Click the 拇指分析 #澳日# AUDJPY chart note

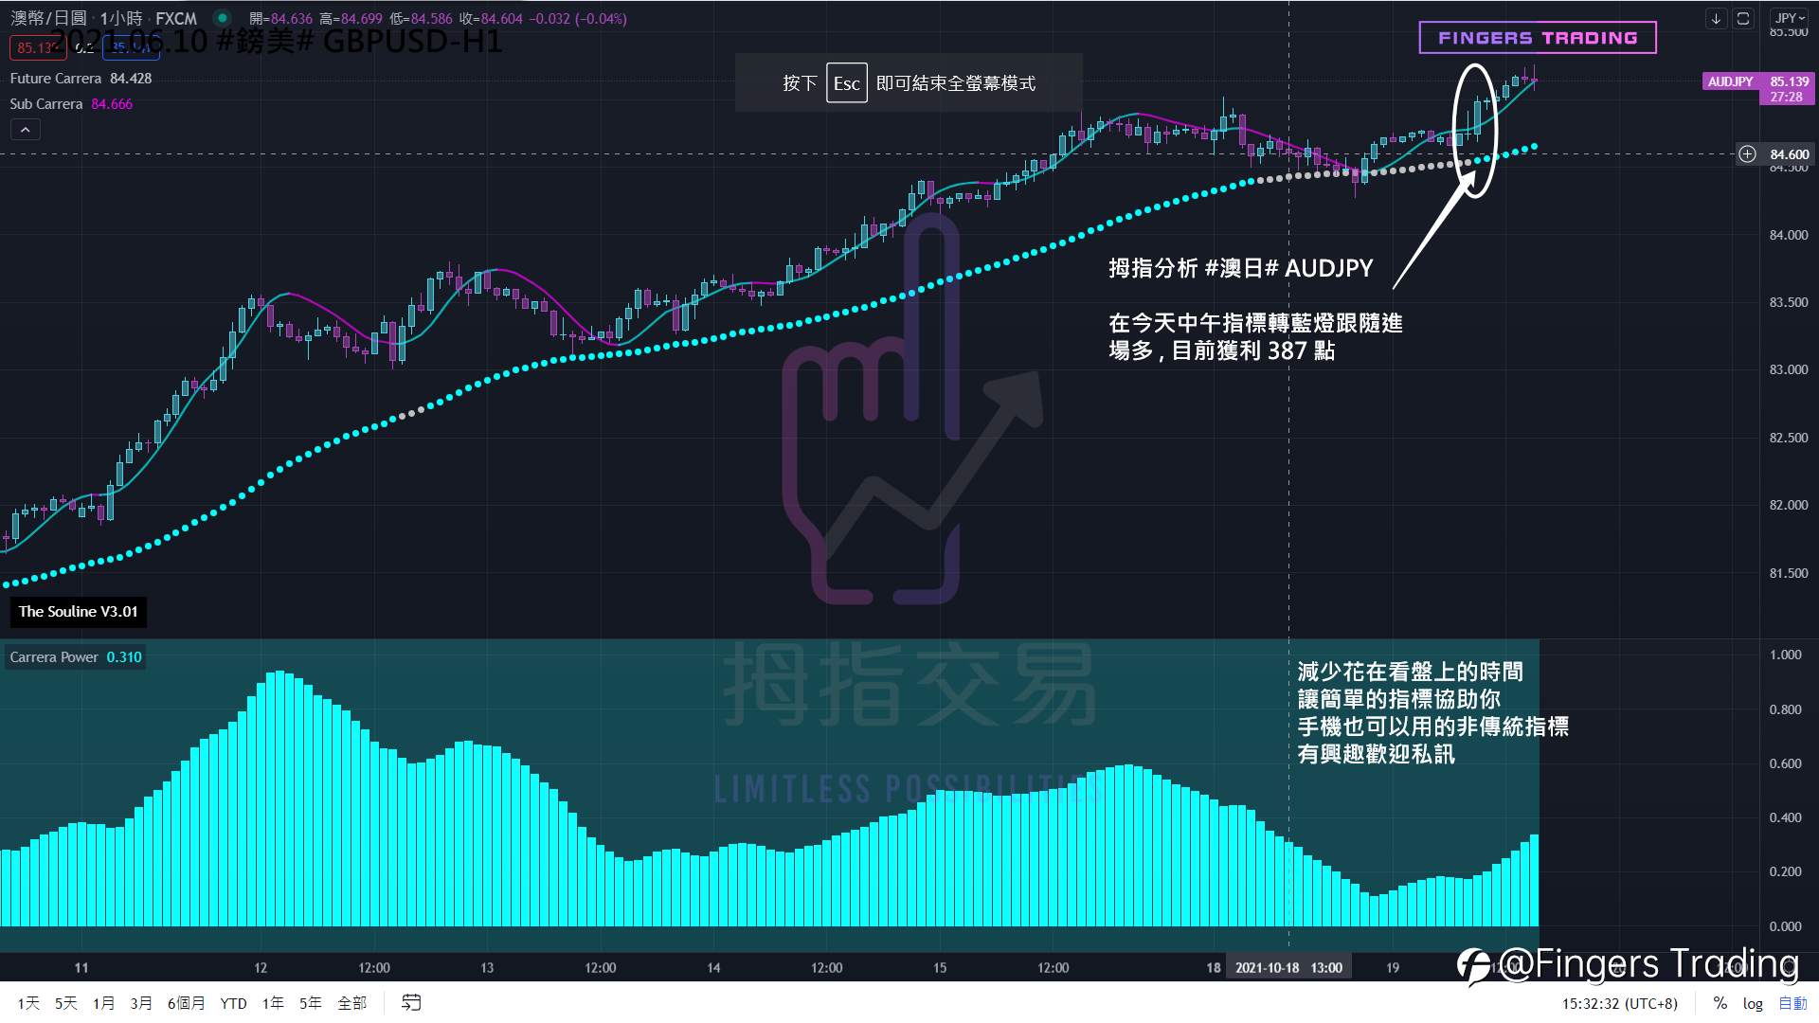[x=1241, y=268]
